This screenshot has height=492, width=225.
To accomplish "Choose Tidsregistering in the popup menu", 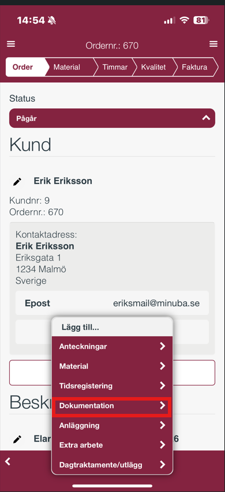I will [x=112, y=385].
